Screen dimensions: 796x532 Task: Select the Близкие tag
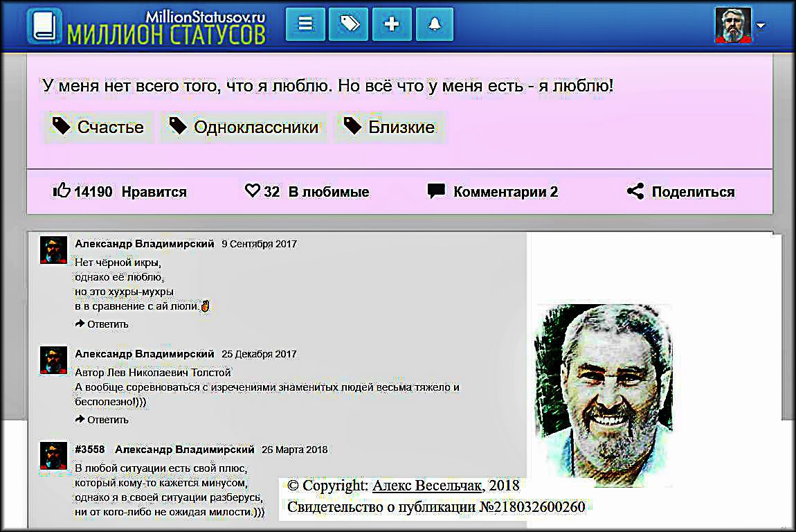point(390,127)
